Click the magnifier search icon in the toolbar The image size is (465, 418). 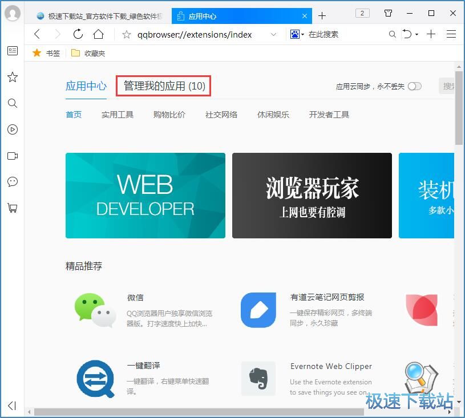pyautogui.click(x=392, y=34)
